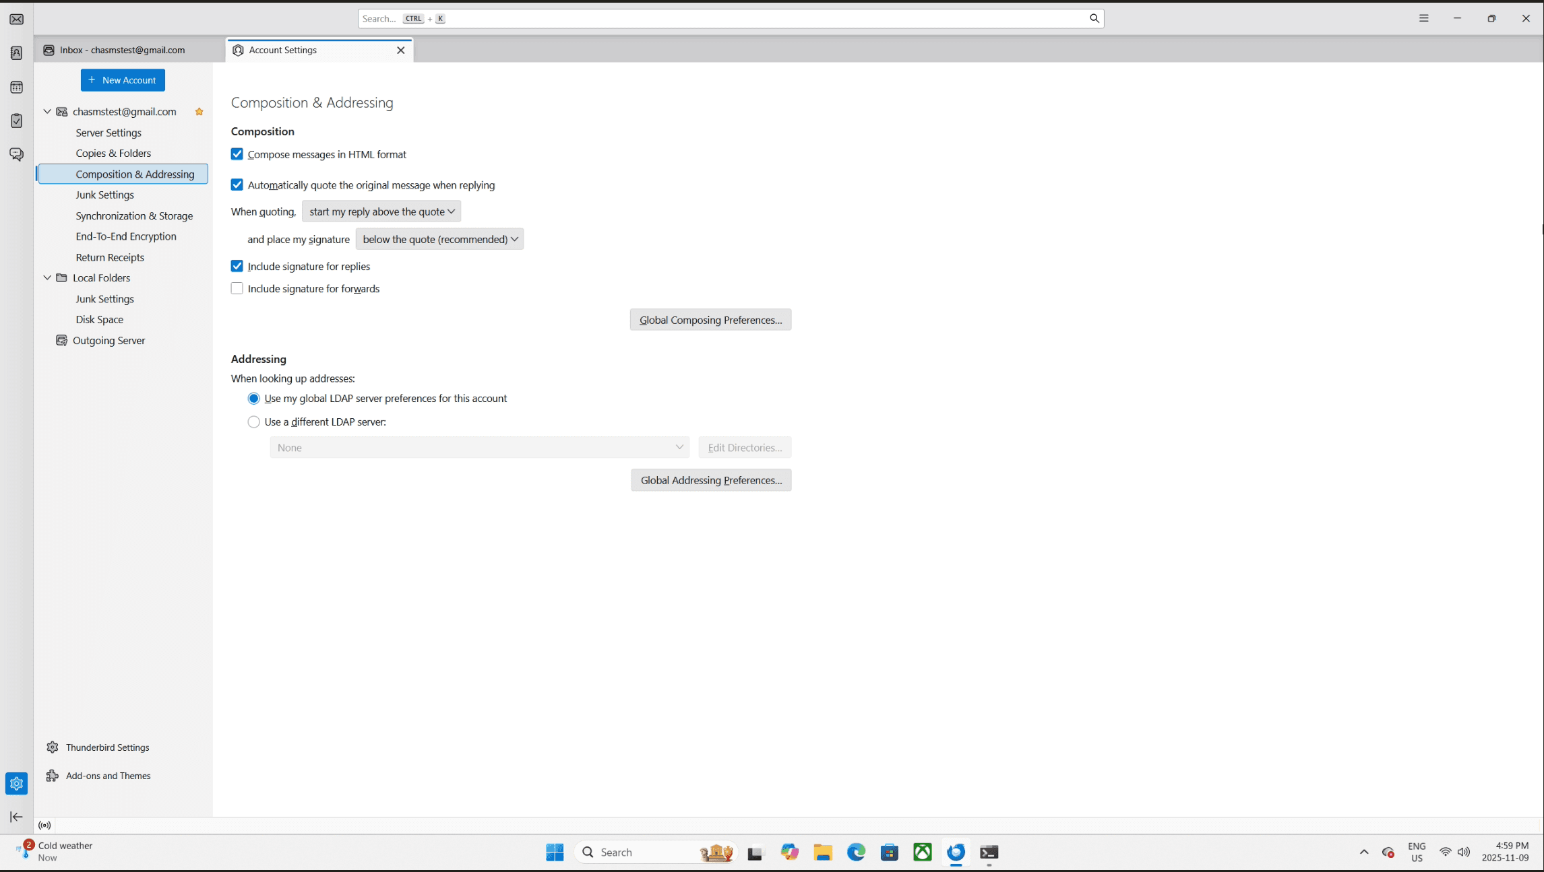Image resolution: width=1544 pixels, height=872 pixels.
Task: Collapse the Local Folders tree
Action: click(x=47, y=278)
